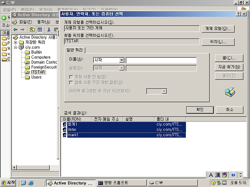Click IME 漢 Hanja conversion icon

(218, 175)
